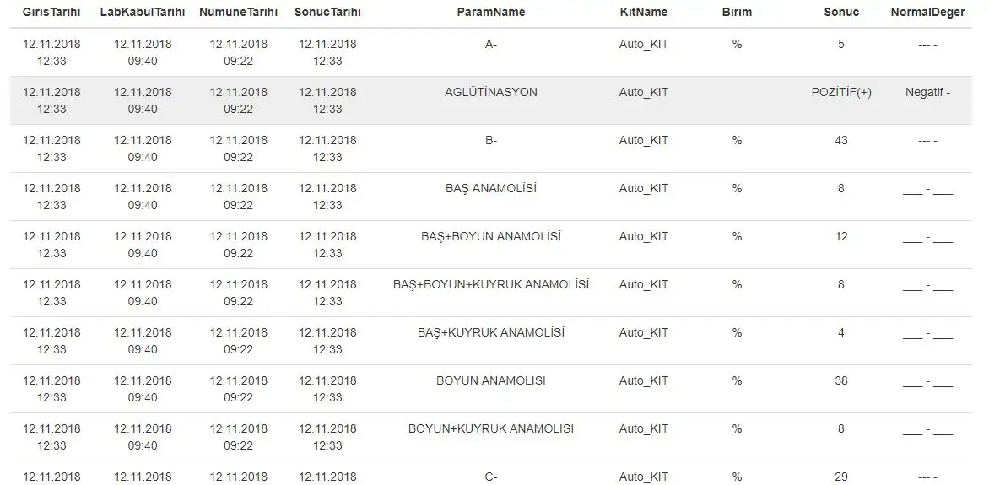
Task: Click the BAŞ+BOYUN ANAMOLİSİ parameter cell
Action: [491, 237]
